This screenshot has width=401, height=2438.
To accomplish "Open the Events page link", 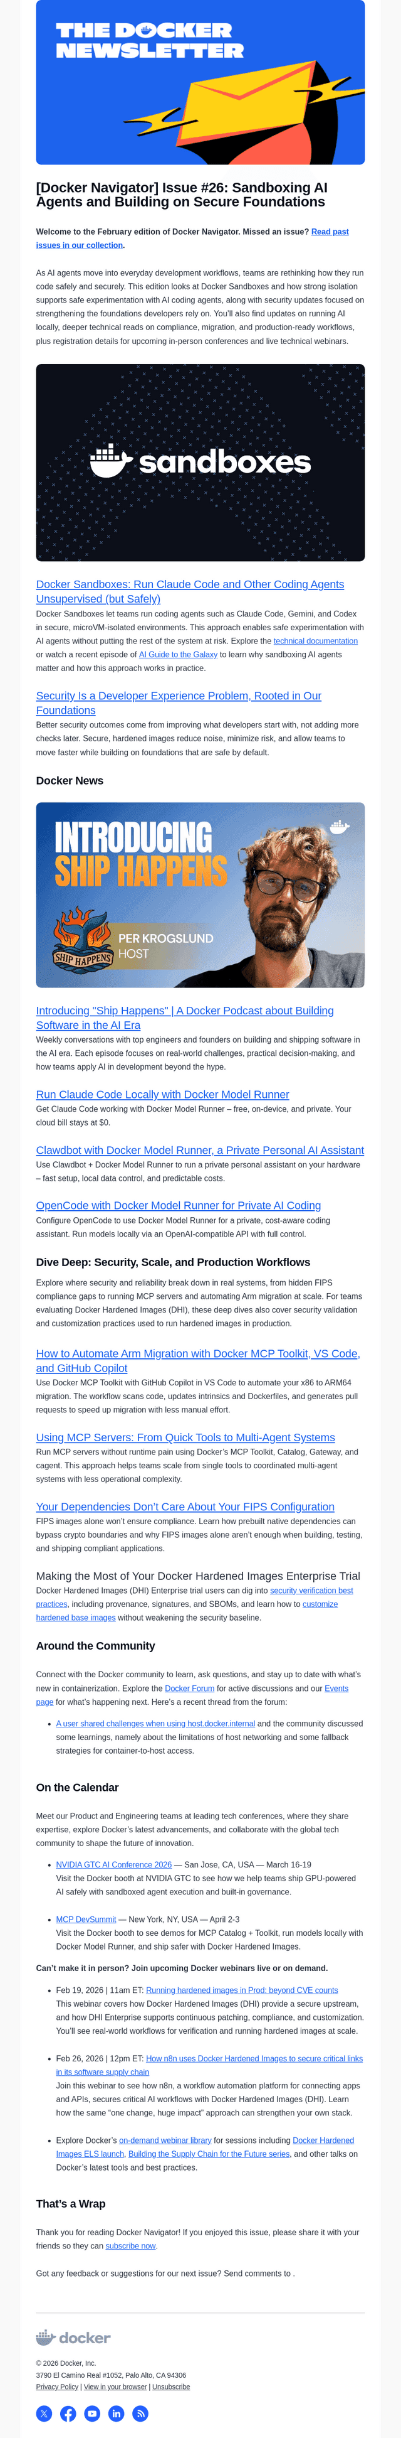I will click(192, 1695).
